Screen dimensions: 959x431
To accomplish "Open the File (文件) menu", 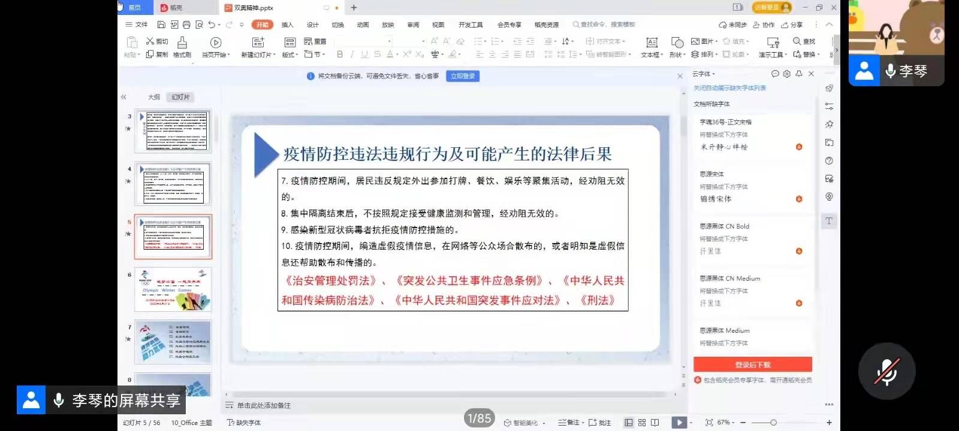I will point(137,25).
